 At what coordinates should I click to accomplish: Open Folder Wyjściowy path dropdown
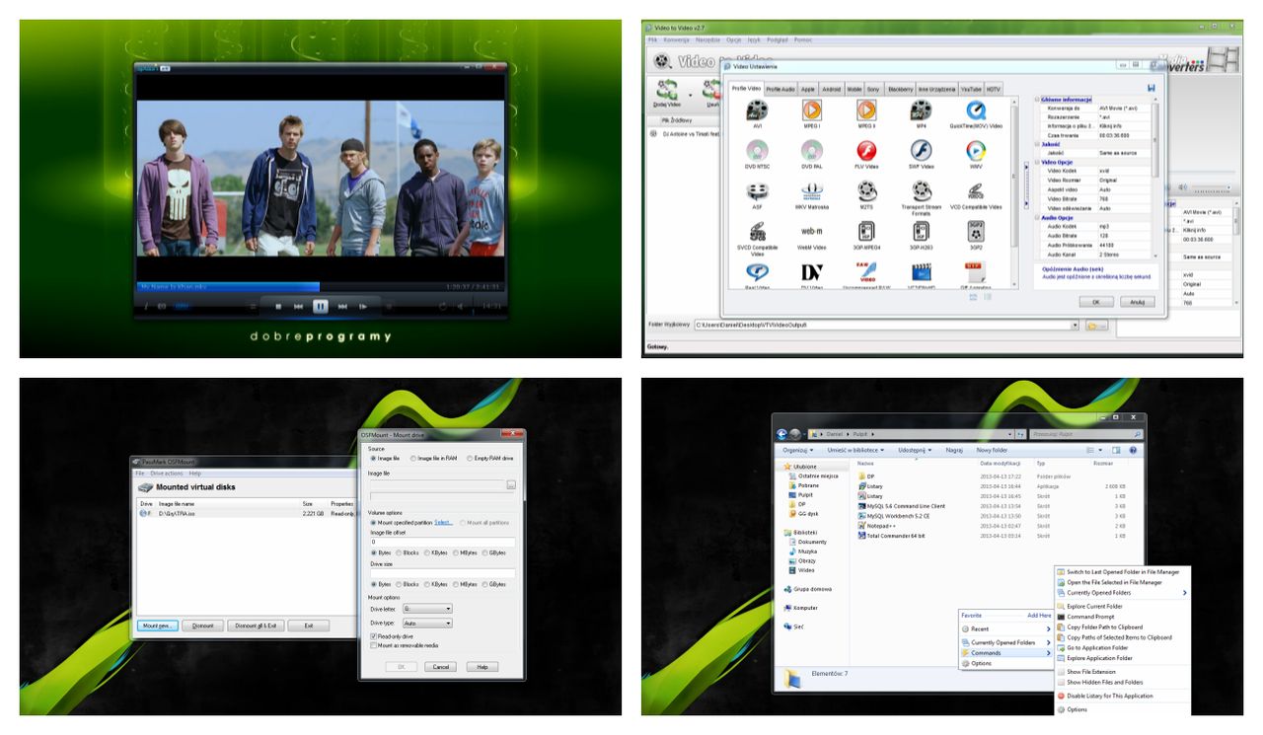pos(1075,325)
